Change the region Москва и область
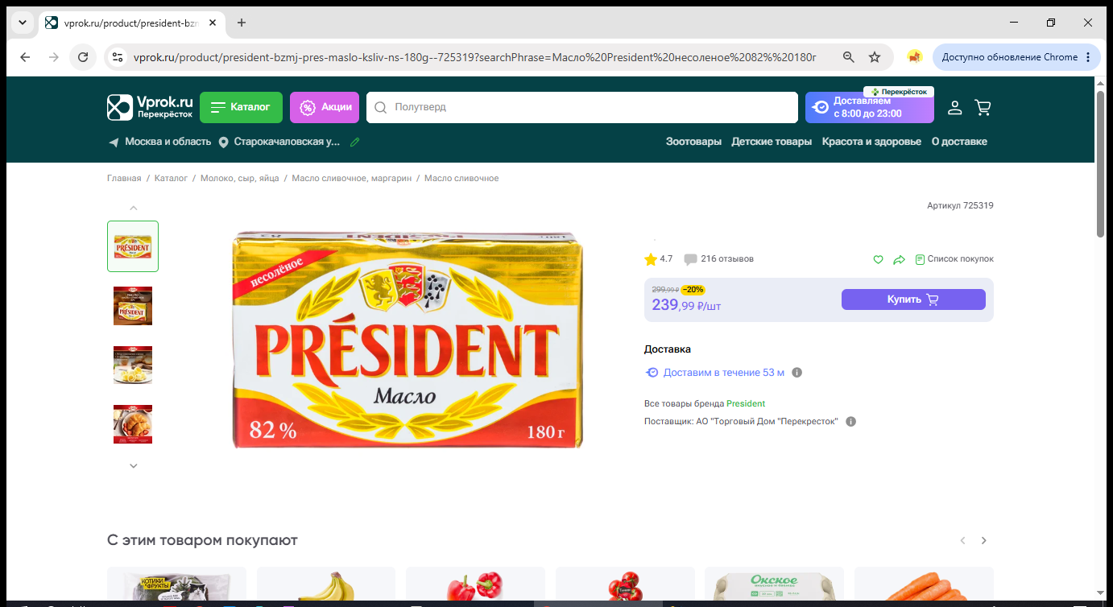 pyautogui.click(x=168, y=142)
